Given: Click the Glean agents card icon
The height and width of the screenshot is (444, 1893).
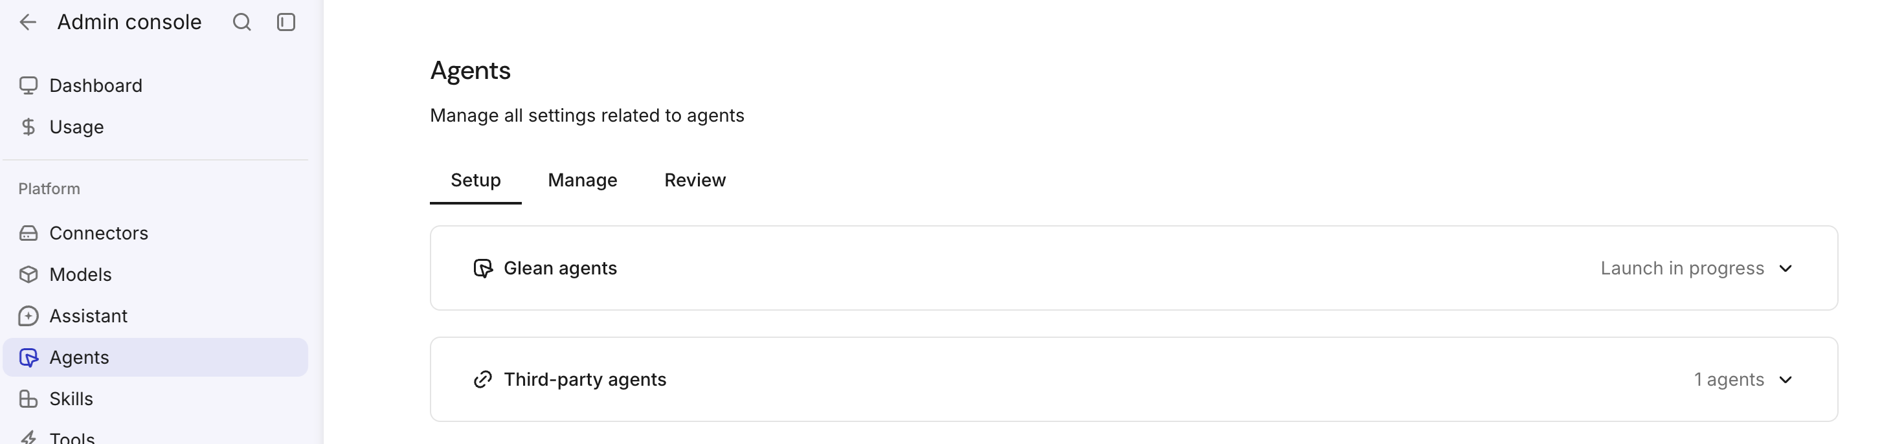Looking at the screenshot, I should (483, 269).
